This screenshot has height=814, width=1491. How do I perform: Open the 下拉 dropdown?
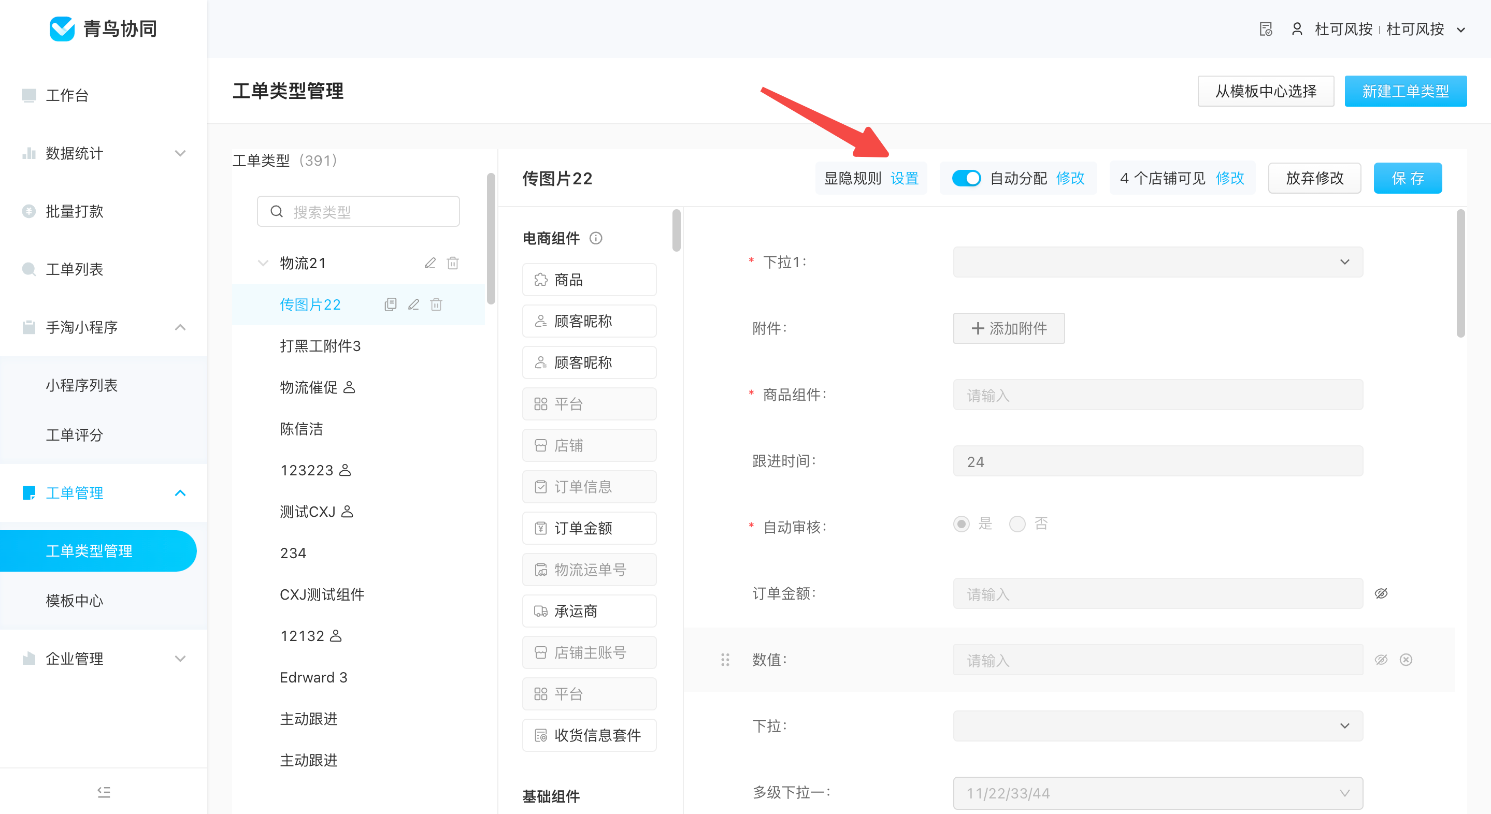point(1157,726)
